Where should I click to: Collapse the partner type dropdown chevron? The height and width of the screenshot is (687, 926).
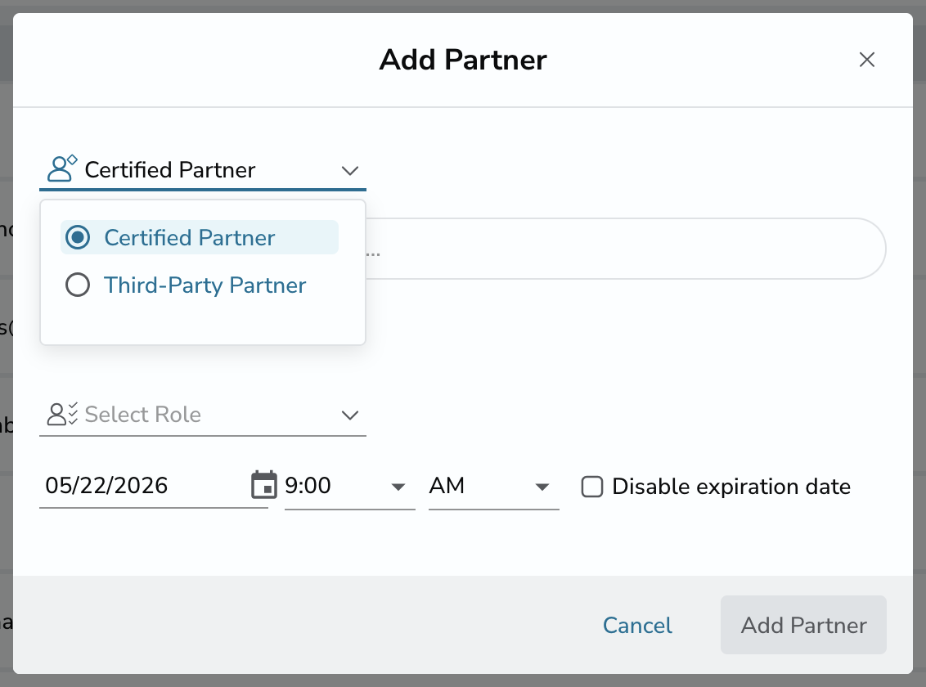pos(349,171)
